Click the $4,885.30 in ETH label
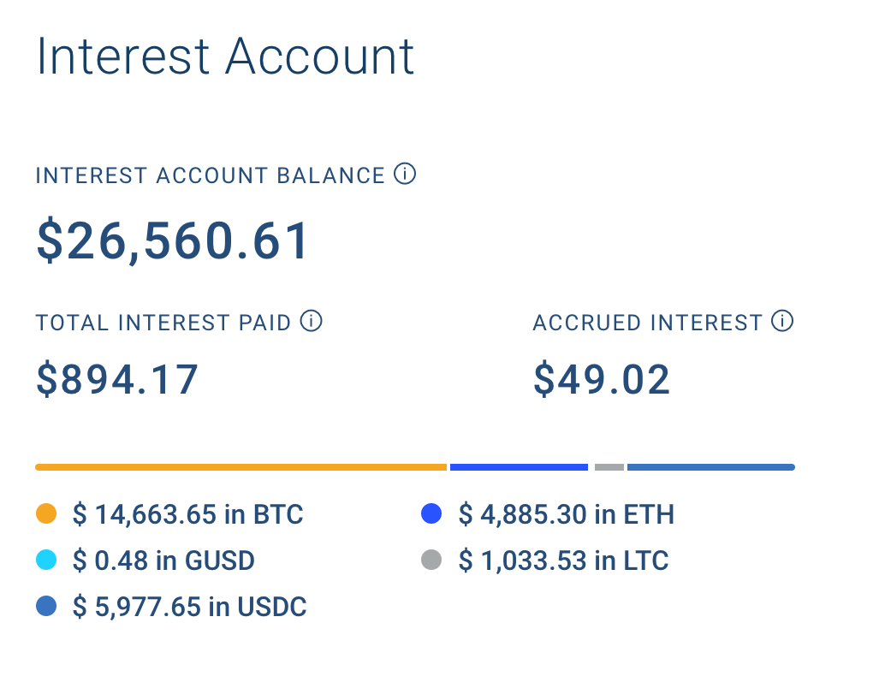The width and height of the screenshot is (873, 688). pos(566,514)
